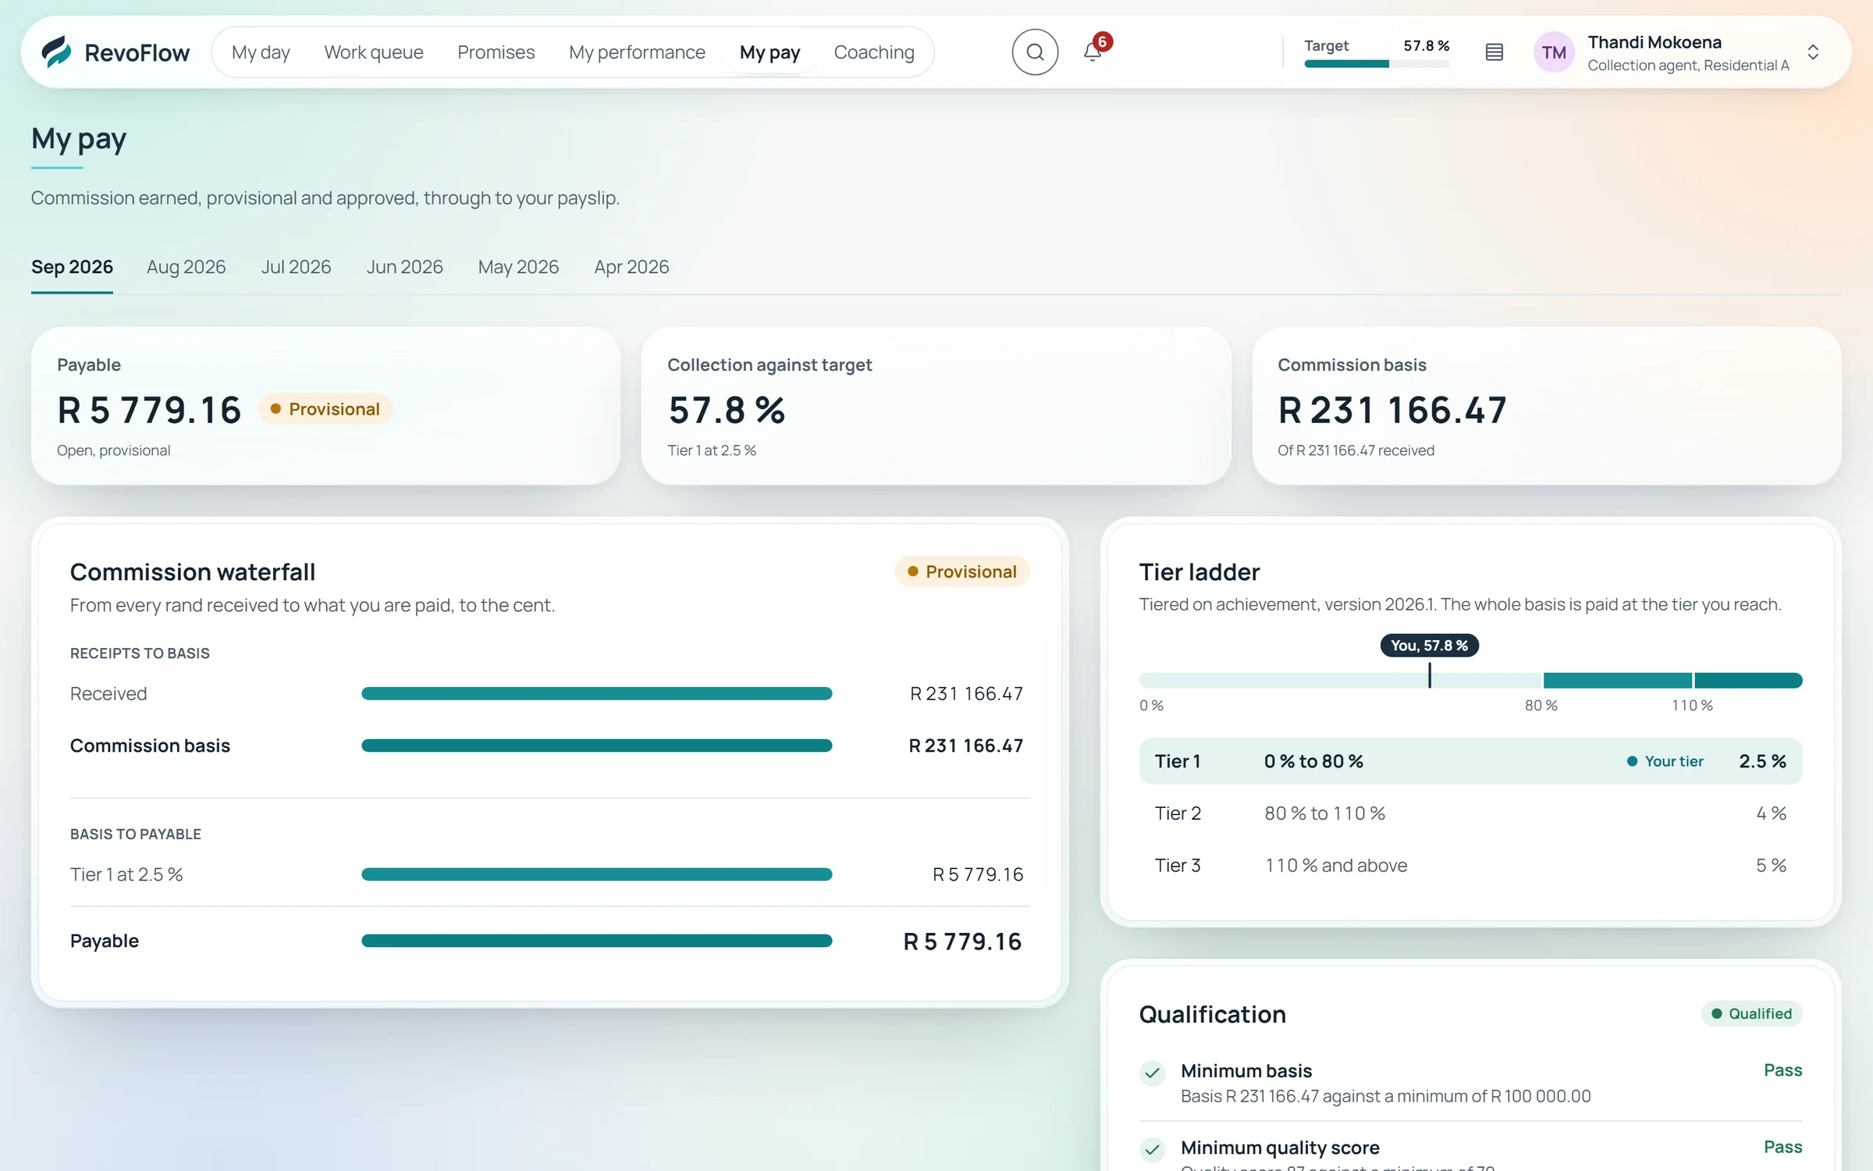The height and width of the screenshot is (1171, 1873).
Task: Click the density list icon near the avatar
Action: click(1494, 52)
